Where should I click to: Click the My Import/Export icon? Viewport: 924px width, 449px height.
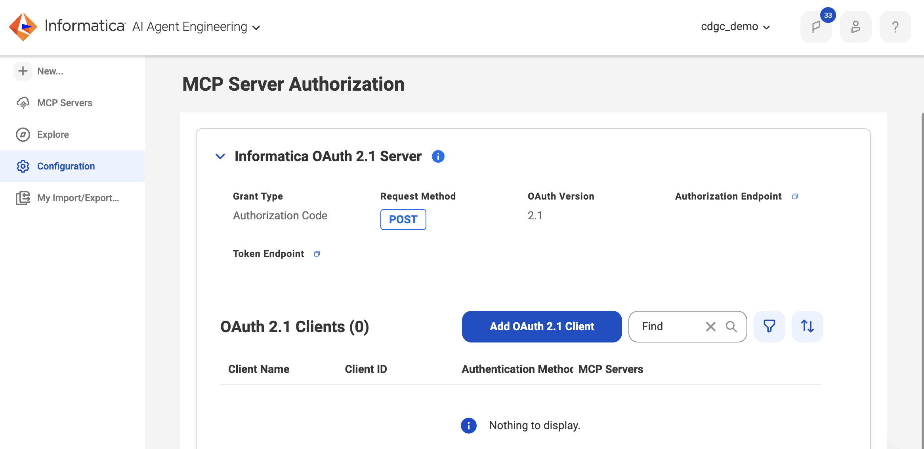click(x=23, y=198)
